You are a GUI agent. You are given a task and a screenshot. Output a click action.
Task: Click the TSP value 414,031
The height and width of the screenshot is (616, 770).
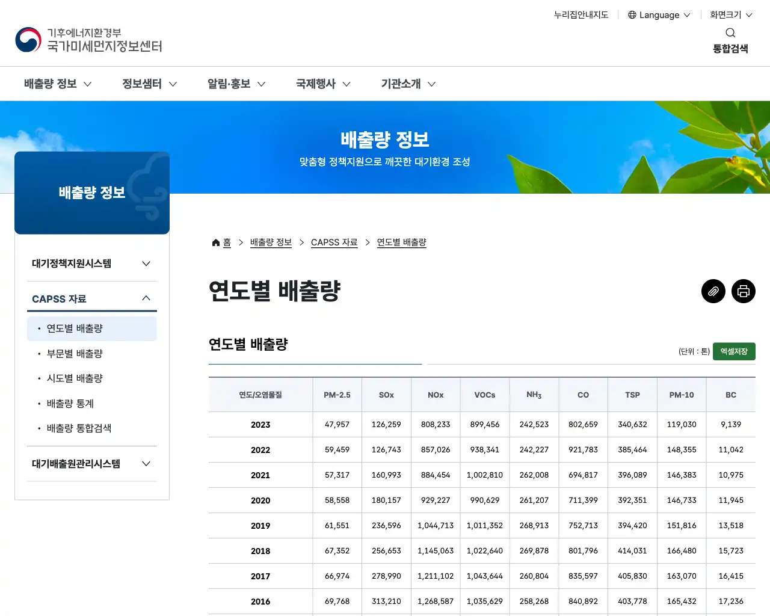[633, 551]
